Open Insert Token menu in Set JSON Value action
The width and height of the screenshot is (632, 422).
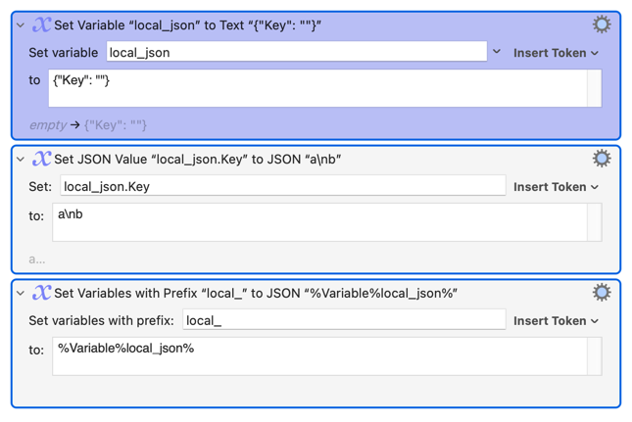pos(555,186)
